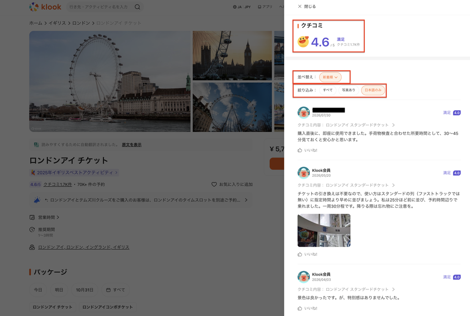Click the avatar of the 2026/04/03 reviewer
470x316 pixels.
303,276
